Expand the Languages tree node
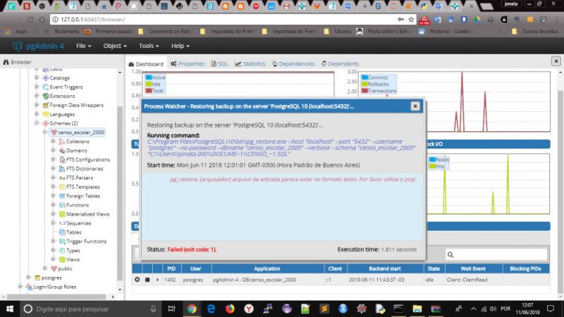 pyautogui.click(x=37, y=114)
